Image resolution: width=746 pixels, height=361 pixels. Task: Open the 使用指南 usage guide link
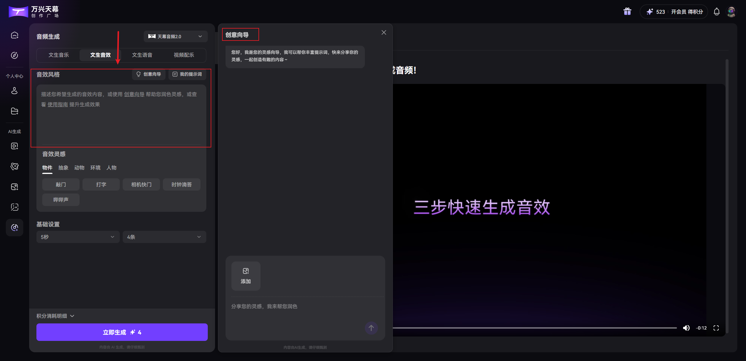tap(58, 104)
